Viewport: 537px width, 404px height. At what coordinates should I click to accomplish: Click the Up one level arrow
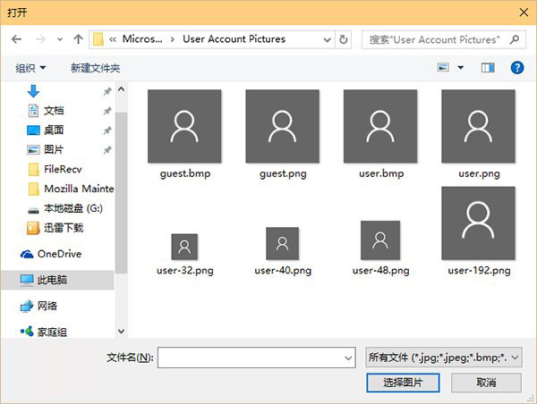pyautogui.click(x=78, y=39)
